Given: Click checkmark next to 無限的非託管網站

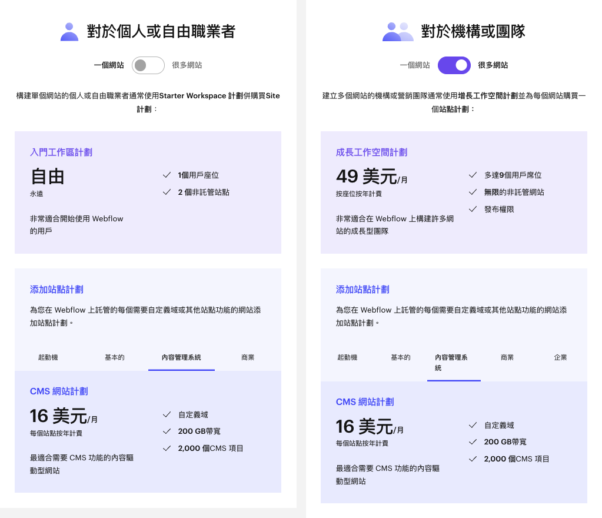Looking at the screenshot, I should 473,192.
